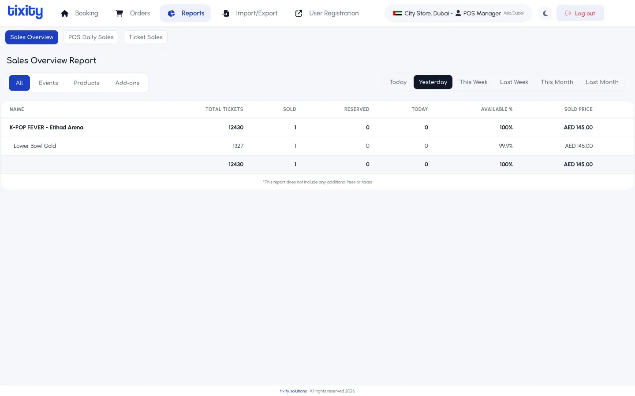Switch to the Ticket Sales tab
635x396 pixels.
146,37
